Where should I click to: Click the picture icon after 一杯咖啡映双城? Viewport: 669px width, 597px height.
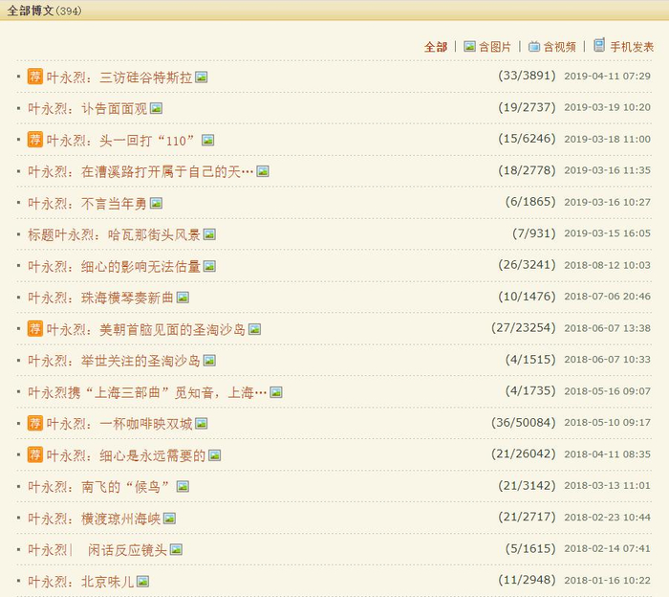[x=202, y=424]
